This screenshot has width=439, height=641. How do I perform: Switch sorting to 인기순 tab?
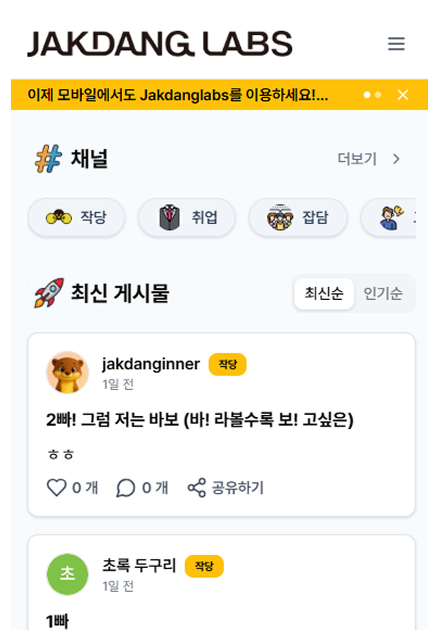click(383, 294)
